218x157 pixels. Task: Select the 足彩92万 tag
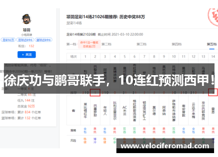tap(8, 40)
